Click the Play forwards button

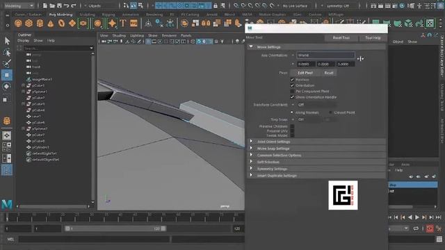[x=417, y=217]
